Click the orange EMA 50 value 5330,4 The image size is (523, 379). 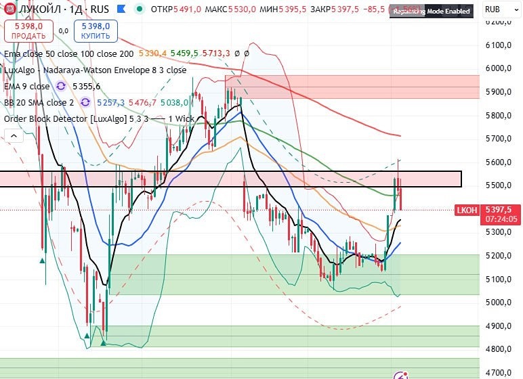(x=152, y=53)
